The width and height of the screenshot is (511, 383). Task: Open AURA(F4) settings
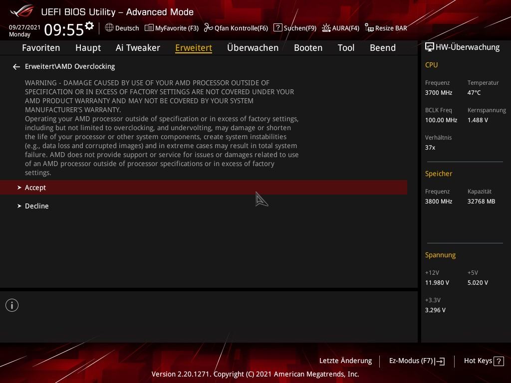coord(345,28)
